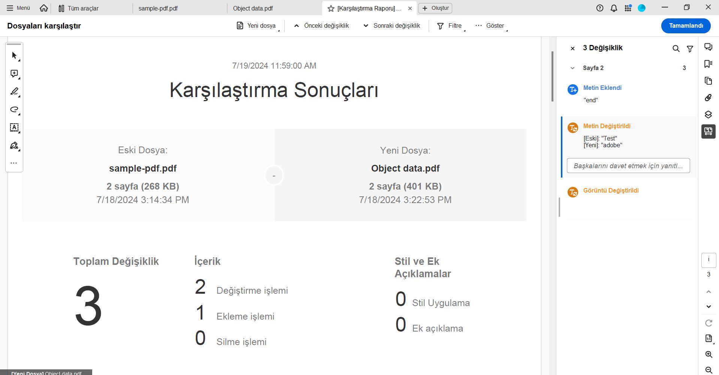Open the Add comment tool
Viewport: 719px width, 375px height.
point(14,73)
